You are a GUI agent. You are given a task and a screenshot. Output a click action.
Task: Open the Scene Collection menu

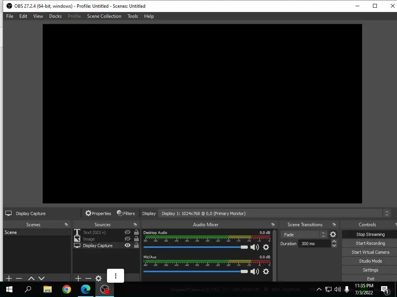tap(104, 16)
